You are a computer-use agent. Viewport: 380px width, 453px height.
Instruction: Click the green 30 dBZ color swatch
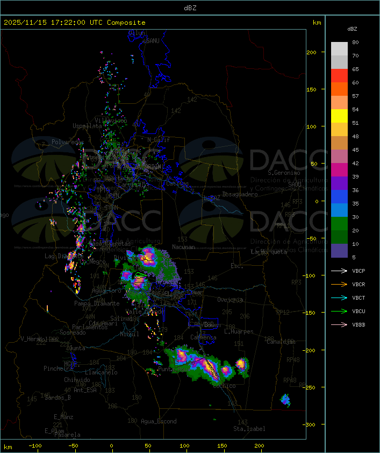pos(339,223)
